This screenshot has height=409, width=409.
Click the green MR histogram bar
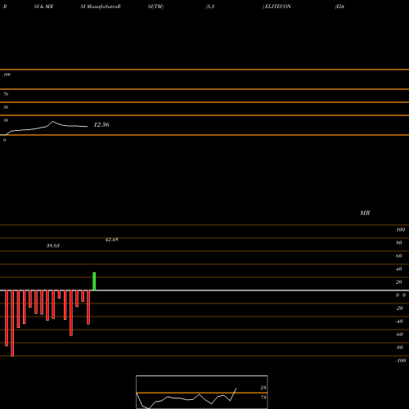point(94,281)
